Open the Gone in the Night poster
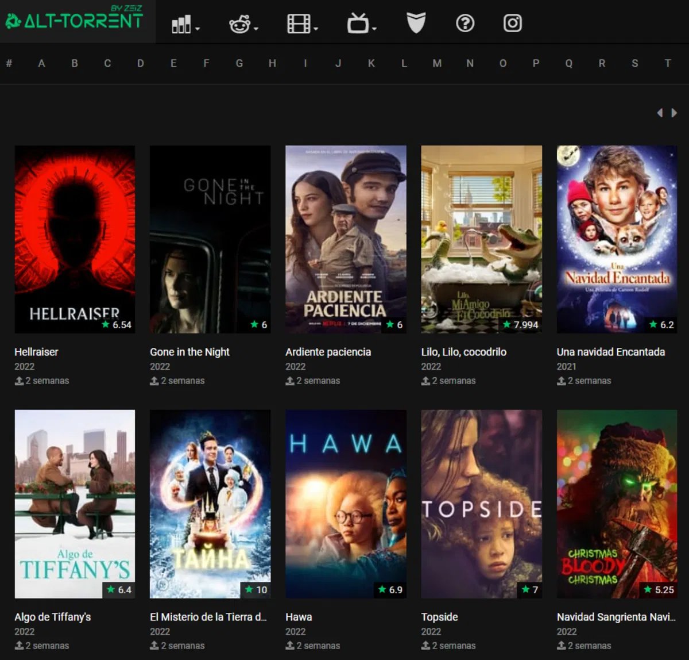The width and height of the screenshot is (689, 660). 210,239
